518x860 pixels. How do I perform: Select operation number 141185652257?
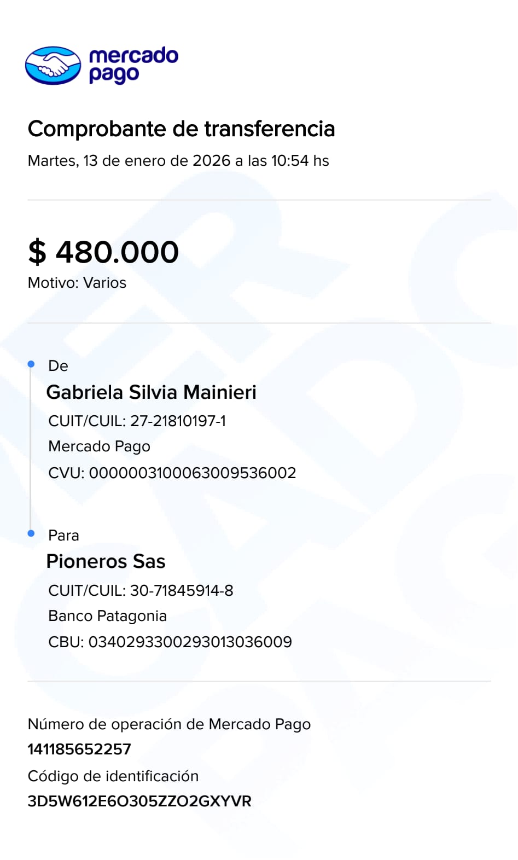point(79,749)
